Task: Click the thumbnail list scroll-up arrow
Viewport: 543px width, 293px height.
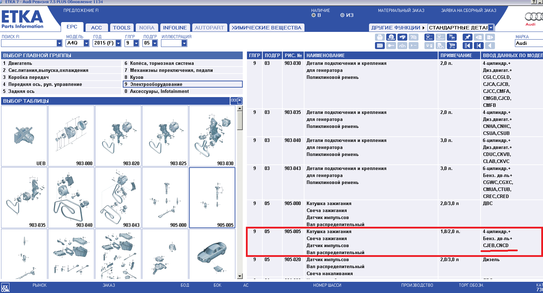Action: pos(240,108)
